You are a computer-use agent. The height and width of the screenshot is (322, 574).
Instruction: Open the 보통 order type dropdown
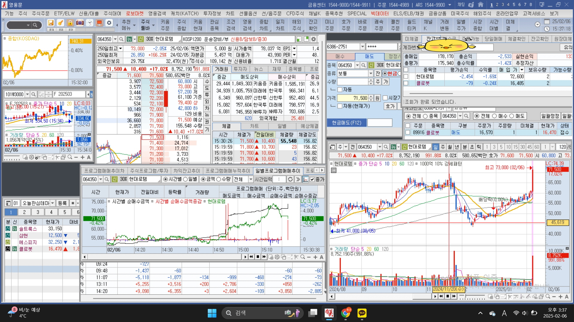pyautogui.click(x=371, y=73)
